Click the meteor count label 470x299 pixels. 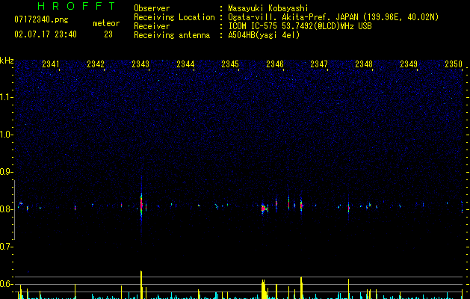pyautogui.click(x=106, y=23)
